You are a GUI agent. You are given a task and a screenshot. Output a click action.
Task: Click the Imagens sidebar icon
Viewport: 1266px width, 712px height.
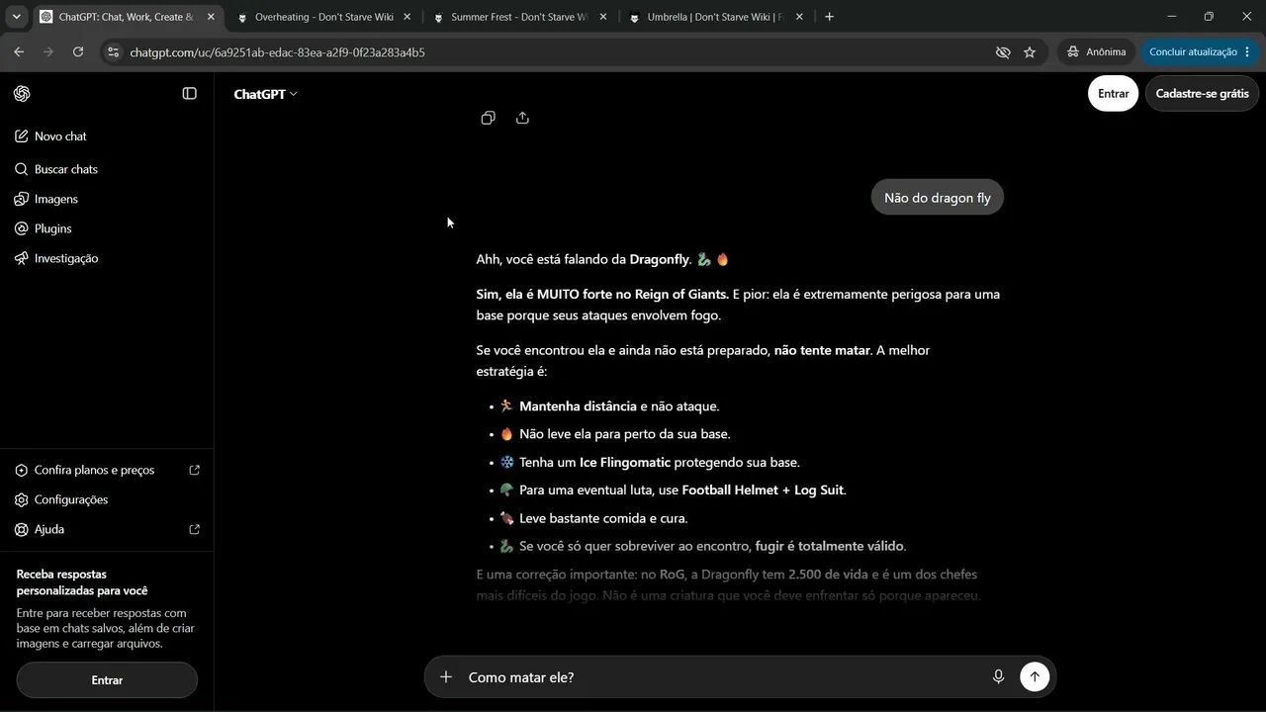[x=22, y=199]
